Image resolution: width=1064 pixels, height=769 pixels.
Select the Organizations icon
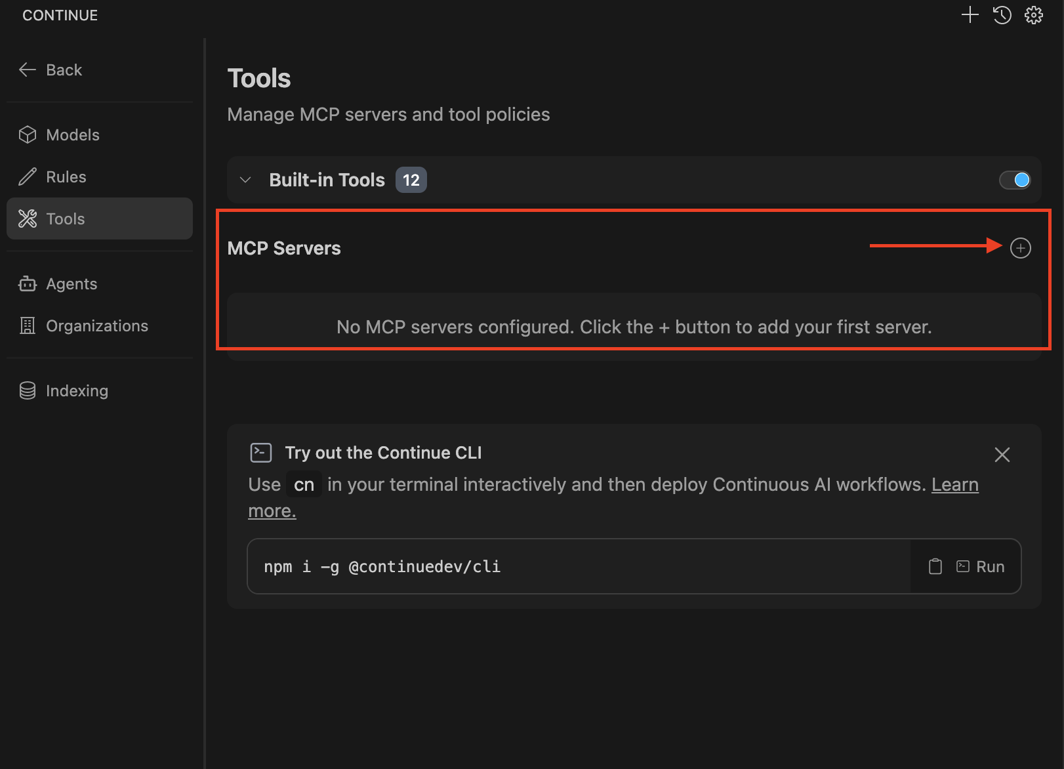pos(28,325)
